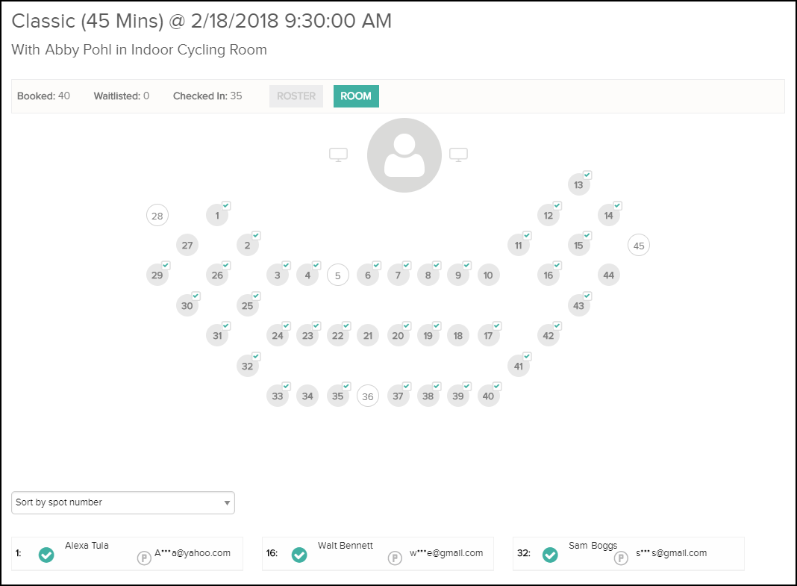
Task: Select the unbooked spot 28
Action: click(157, 215)
